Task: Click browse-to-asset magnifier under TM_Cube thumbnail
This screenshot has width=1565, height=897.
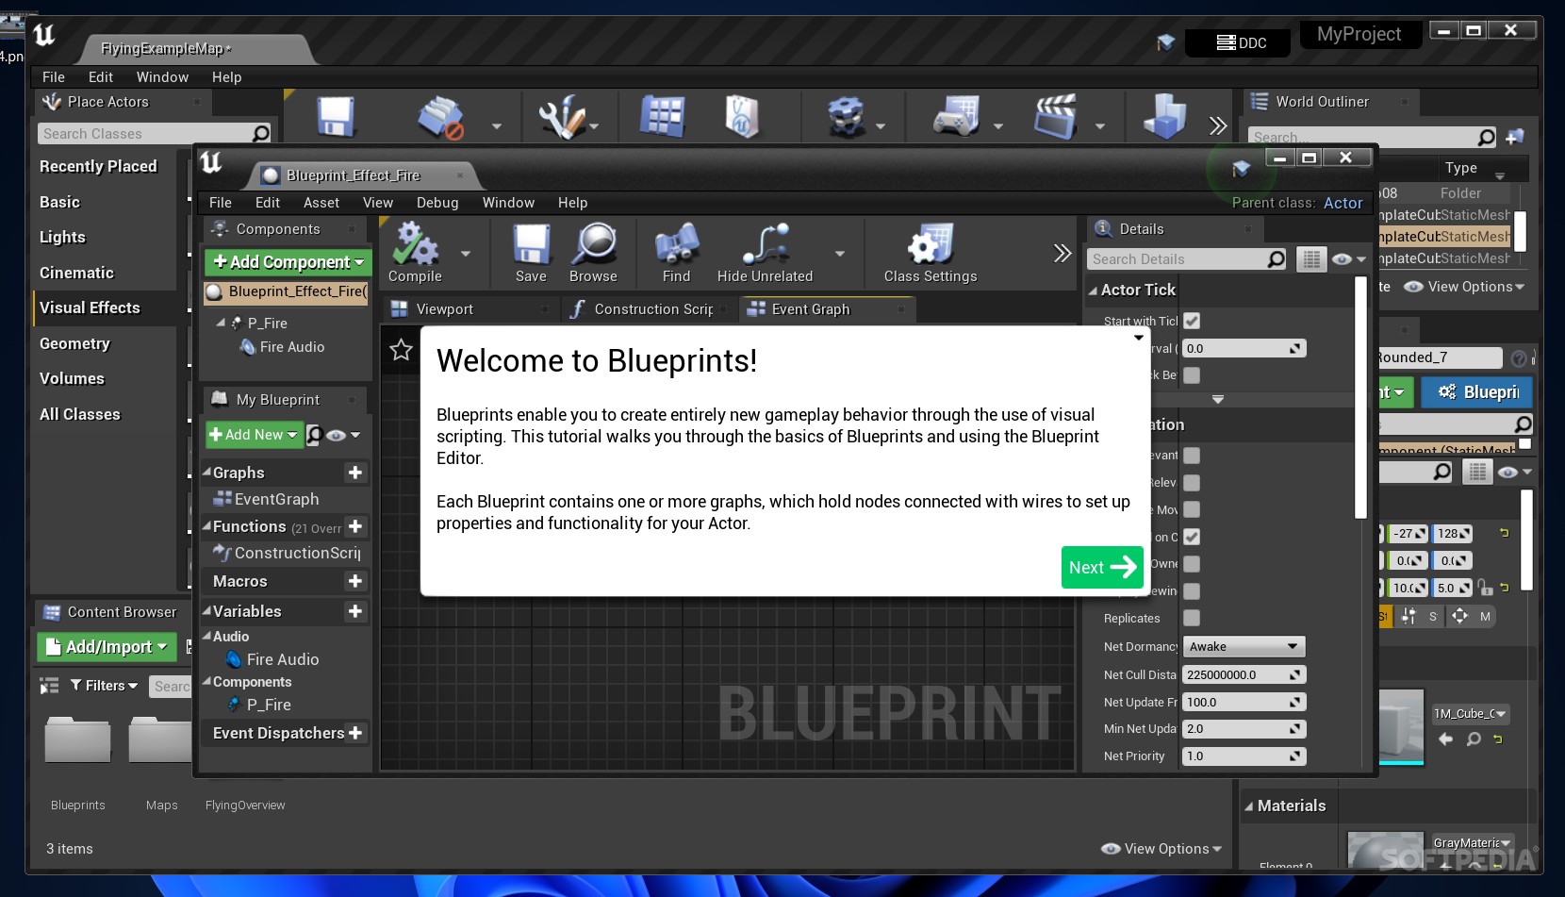Action: pos(1474,739)
